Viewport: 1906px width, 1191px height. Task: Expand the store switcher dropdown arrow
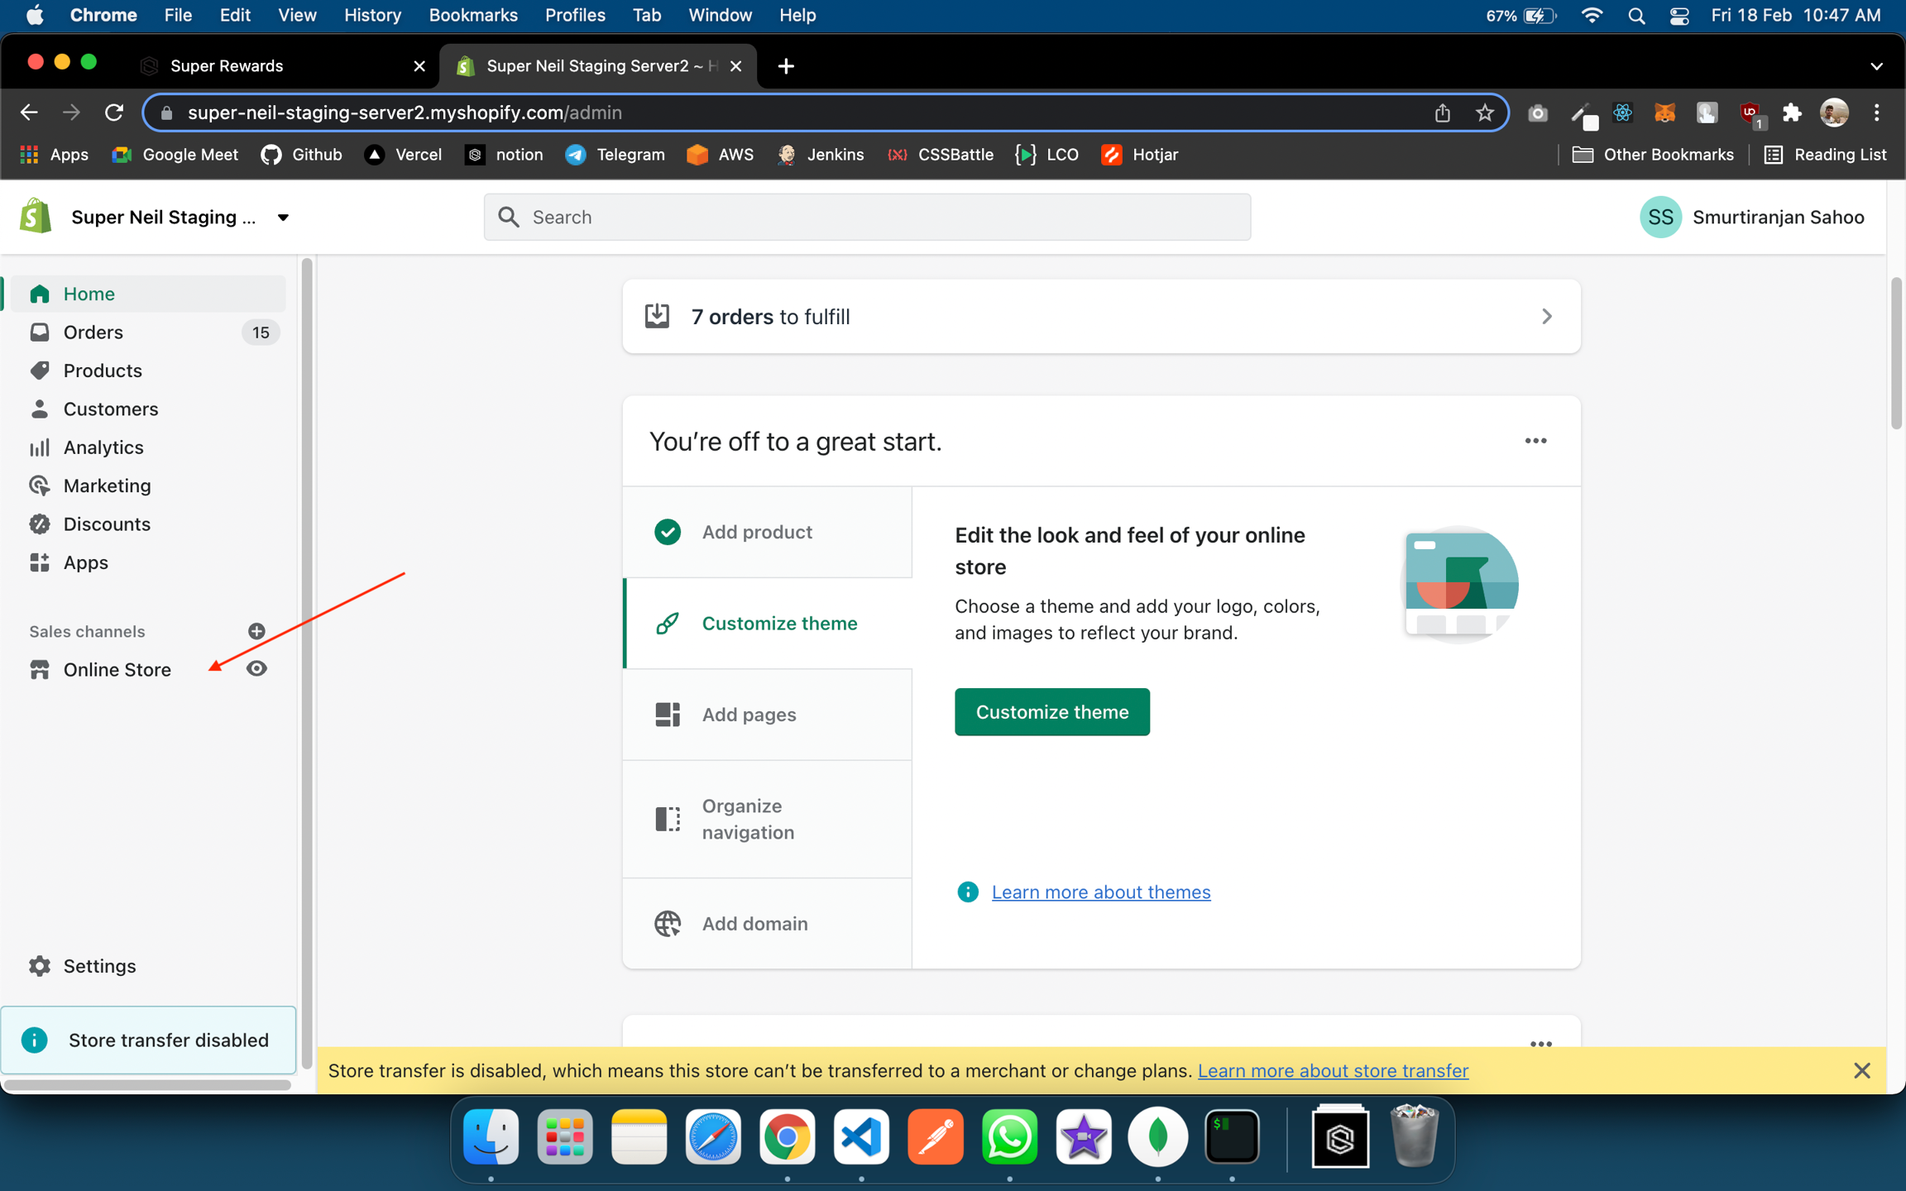283,218
